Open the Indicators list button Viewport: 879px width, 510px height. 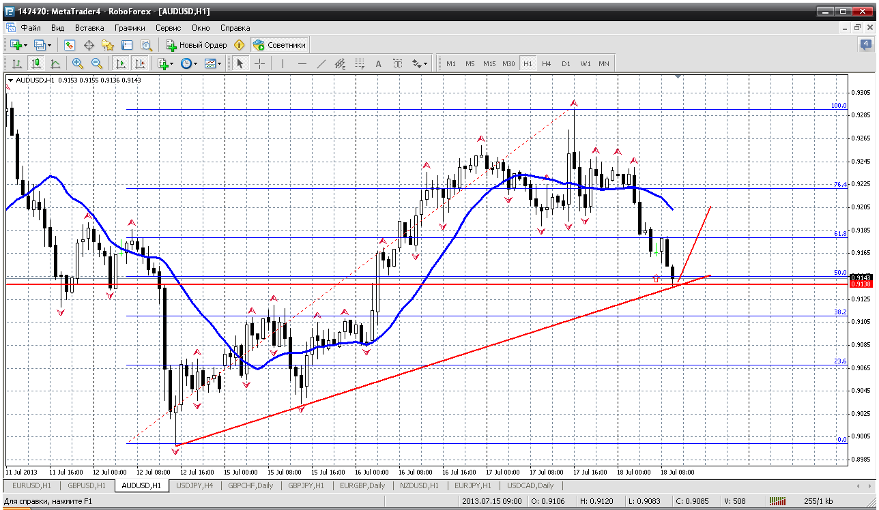(x=162, y=63)
